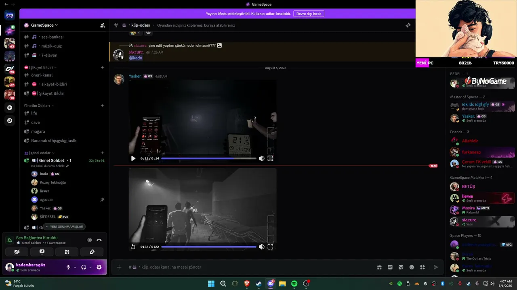Screen dimensions: 517x290
Task: Create channel in genel odalar category
Action: 102,153
